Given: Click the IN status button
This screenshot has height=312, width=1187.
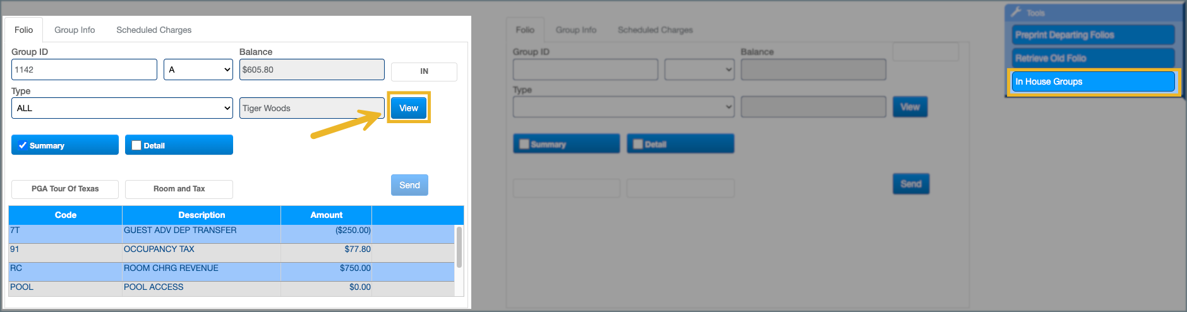Looking at the screenshot, I should coord(424,71).
